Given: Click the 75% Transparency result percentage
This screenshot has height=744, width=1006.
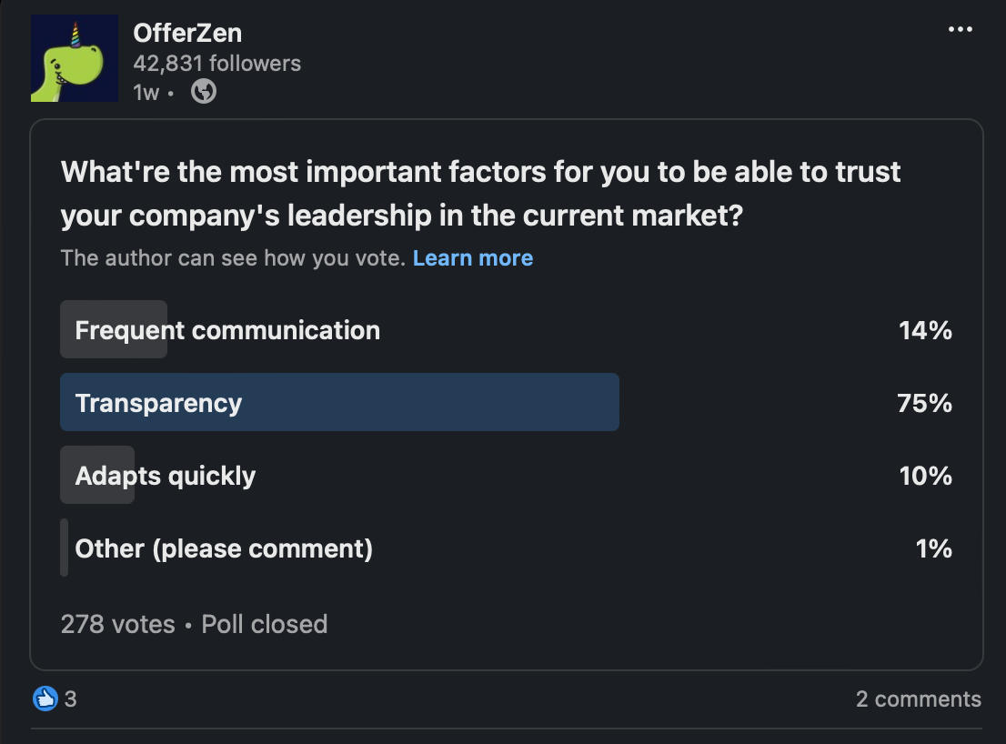Looking at the screenshot, I should click(x=924, y=403).
